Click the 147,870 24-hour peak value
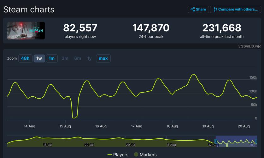 click(151, 28)
